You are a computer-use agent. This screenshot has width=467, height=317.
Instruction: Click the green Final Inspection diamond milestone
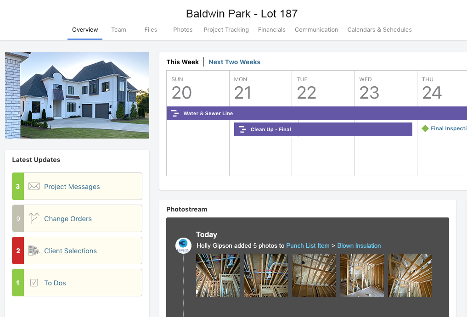(425, 128)
